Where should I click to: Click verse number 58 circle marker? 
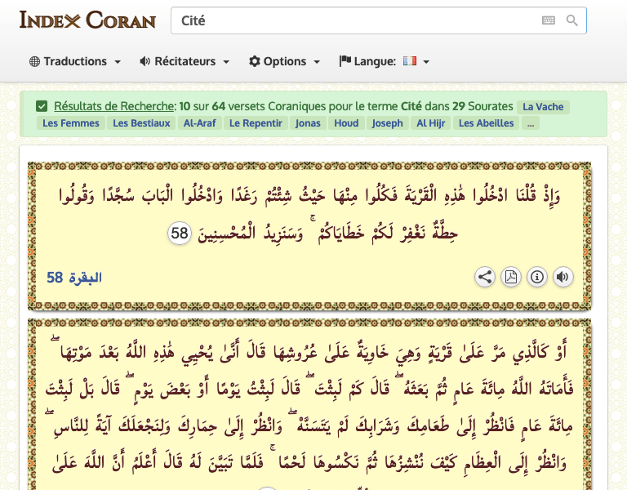coord(180,234)
